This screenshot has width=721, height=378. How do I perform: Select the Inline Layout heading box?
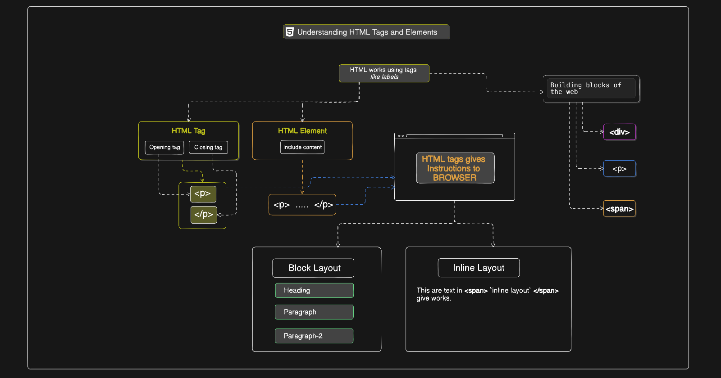(x=479, y=268)
